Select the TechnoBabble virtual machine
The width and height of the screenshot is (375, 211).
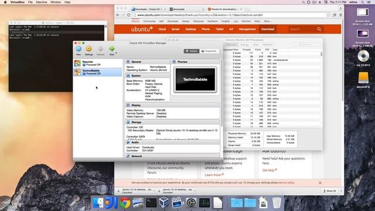[98, 72]
